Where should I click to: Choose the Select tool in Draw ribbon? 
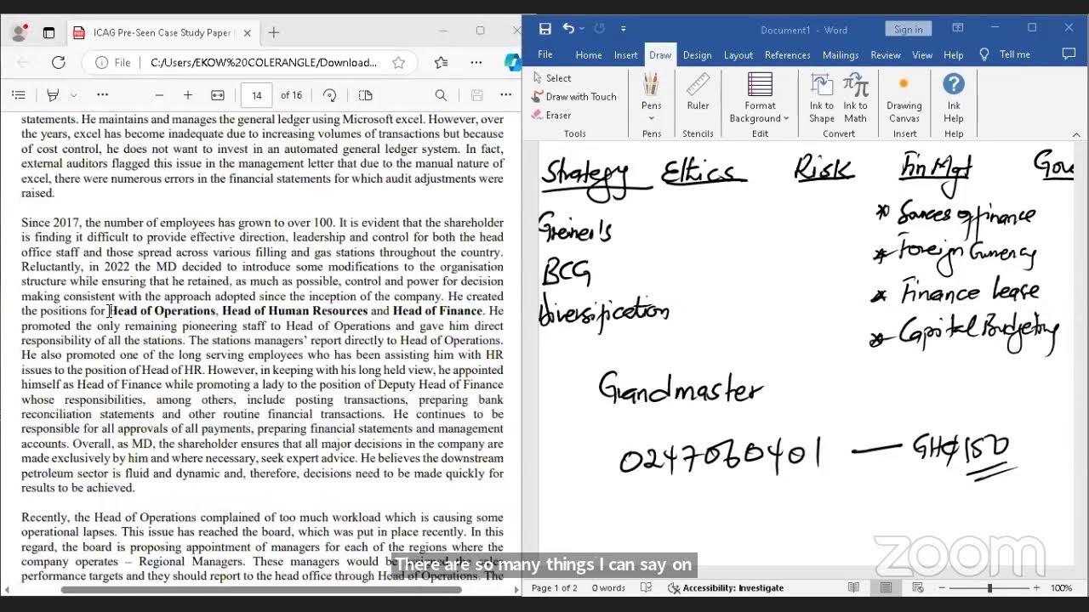[551, 78]
